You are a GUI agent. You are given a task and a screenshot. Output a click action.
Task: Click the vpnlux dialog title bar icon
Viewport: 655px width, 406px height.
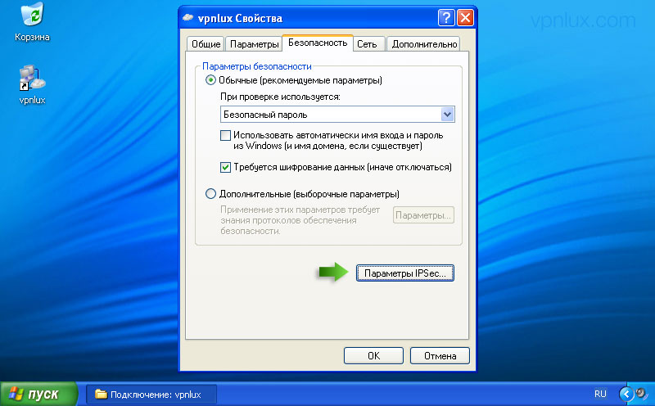pos(188,18)
